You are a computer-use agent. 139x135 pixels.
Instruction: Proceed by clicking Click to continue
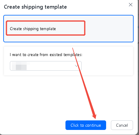point(86,125)
